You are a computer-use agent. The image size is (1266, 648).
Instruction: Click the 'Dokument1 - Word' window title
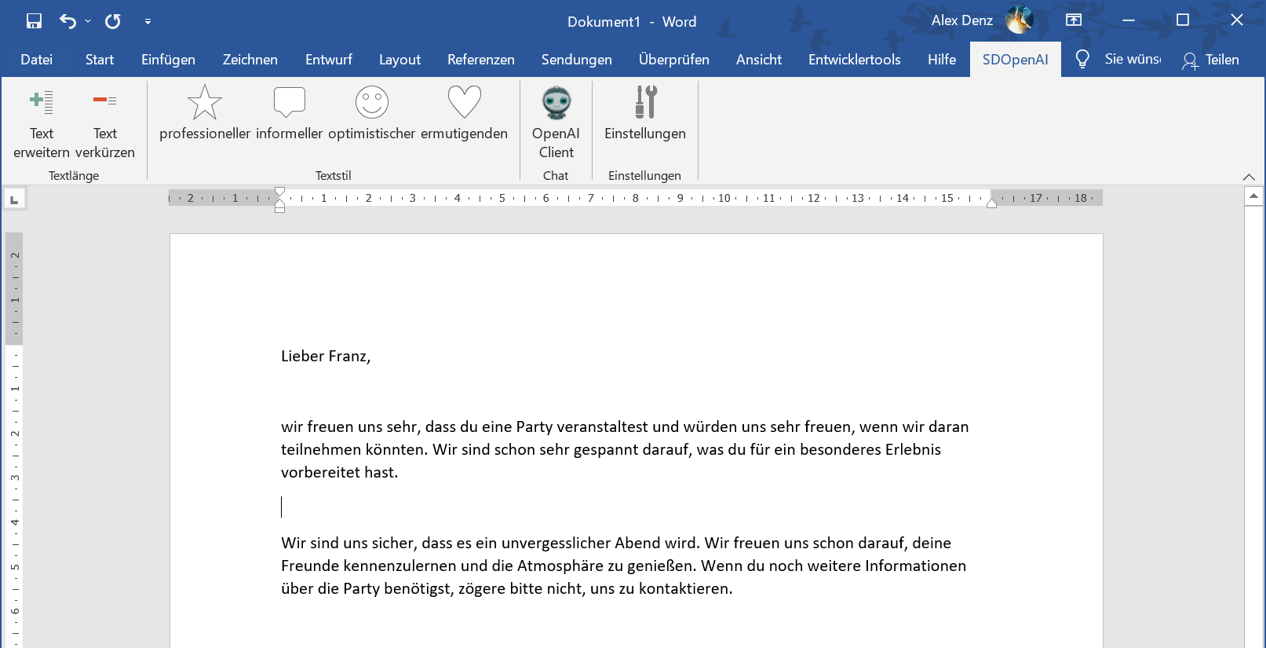[632, 22]
